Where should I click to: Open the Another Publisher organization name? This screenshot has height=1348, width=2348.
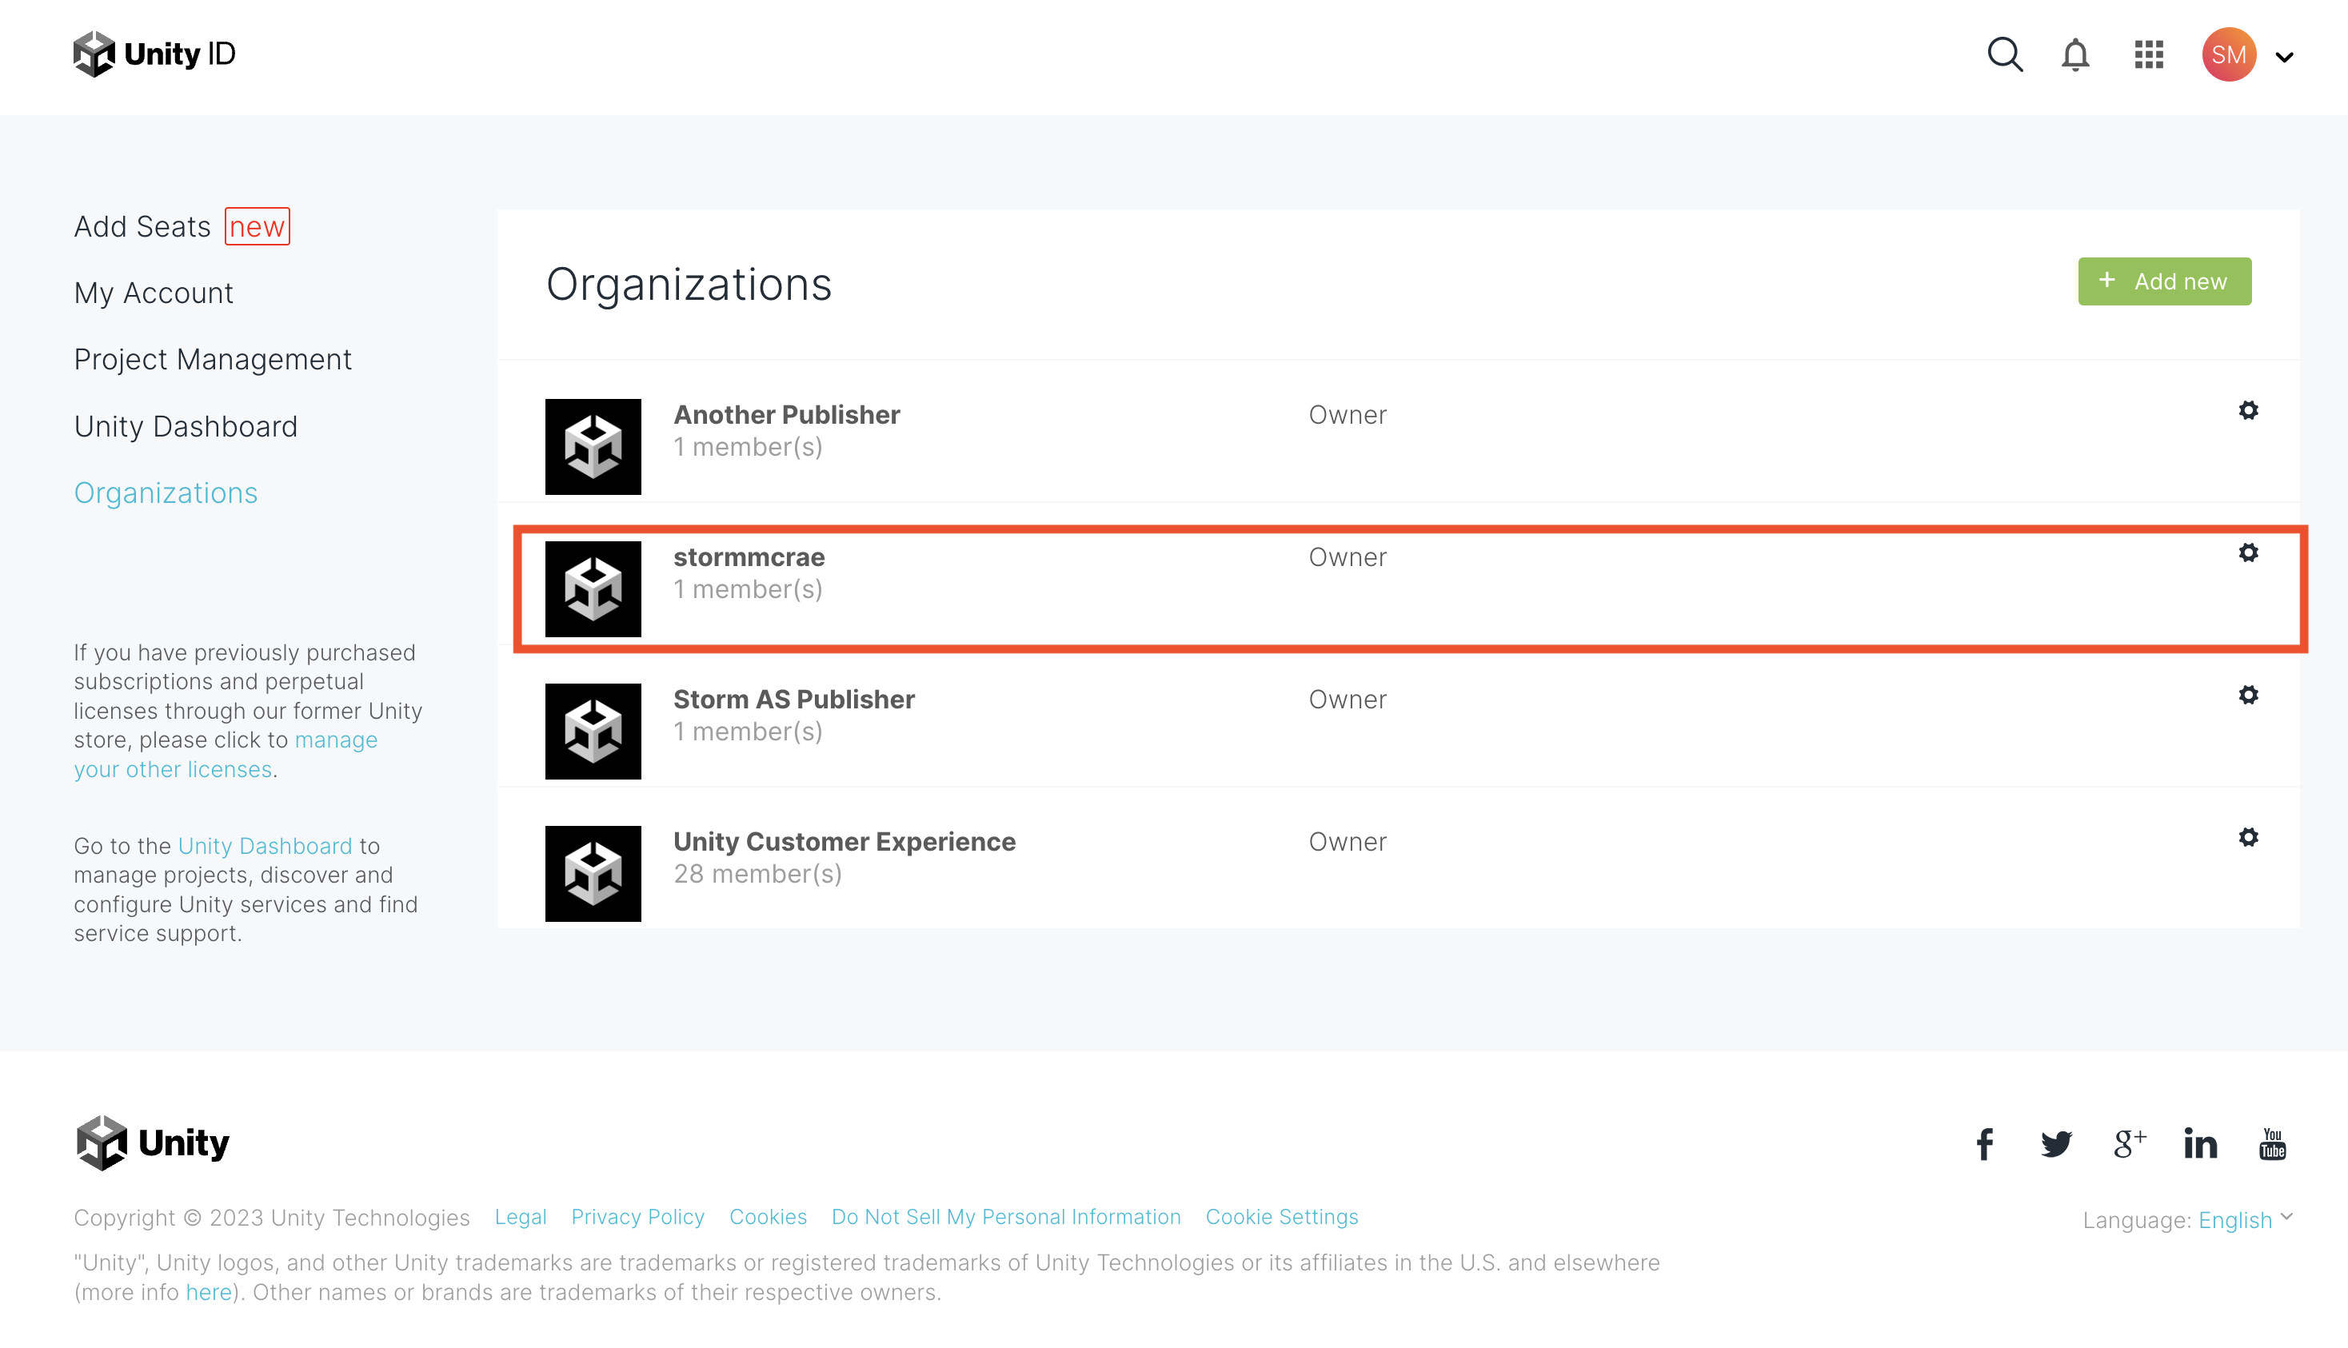[x=786, y=415]
